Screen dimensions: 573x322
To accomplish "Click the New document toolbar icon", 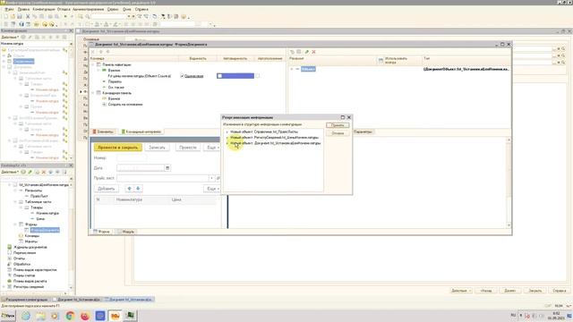I will (x=6, y=16).
